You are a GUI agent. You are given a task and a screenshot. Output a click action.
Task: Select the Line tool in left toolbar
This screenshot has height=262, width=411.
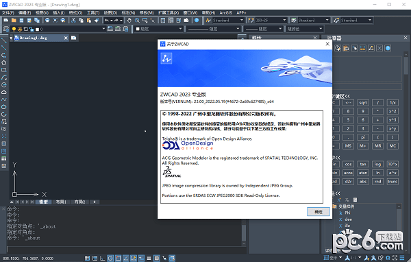click(3, 40)
